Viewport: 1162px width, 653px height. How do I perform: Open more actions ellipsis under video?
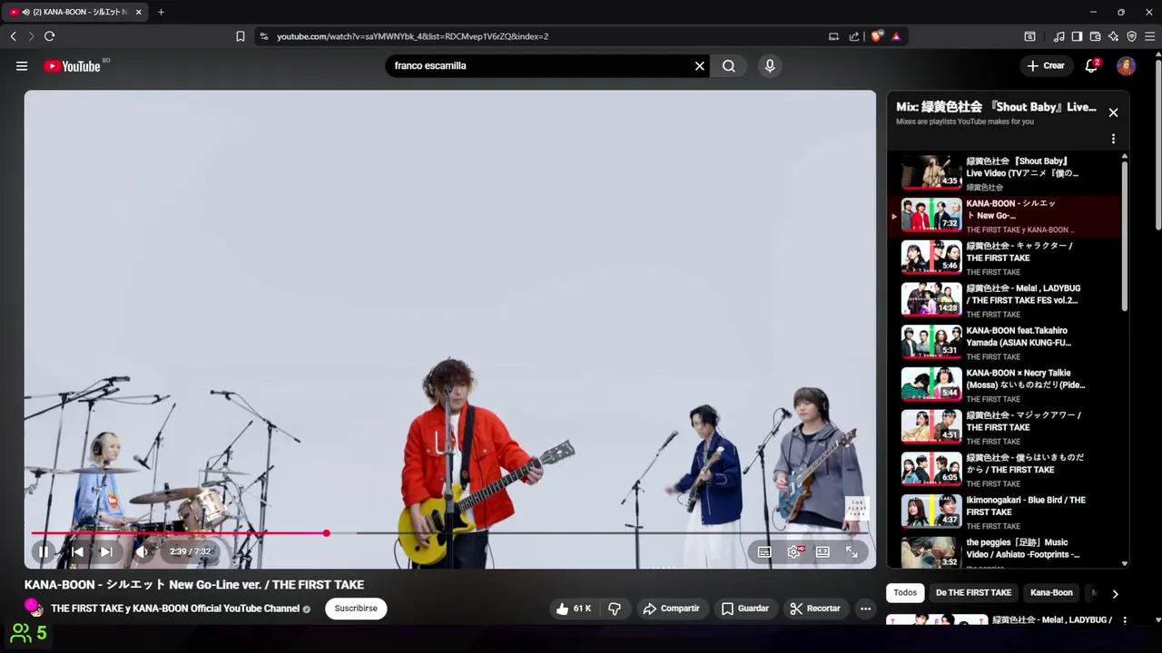pyautogui.click(x=866, y=609)
